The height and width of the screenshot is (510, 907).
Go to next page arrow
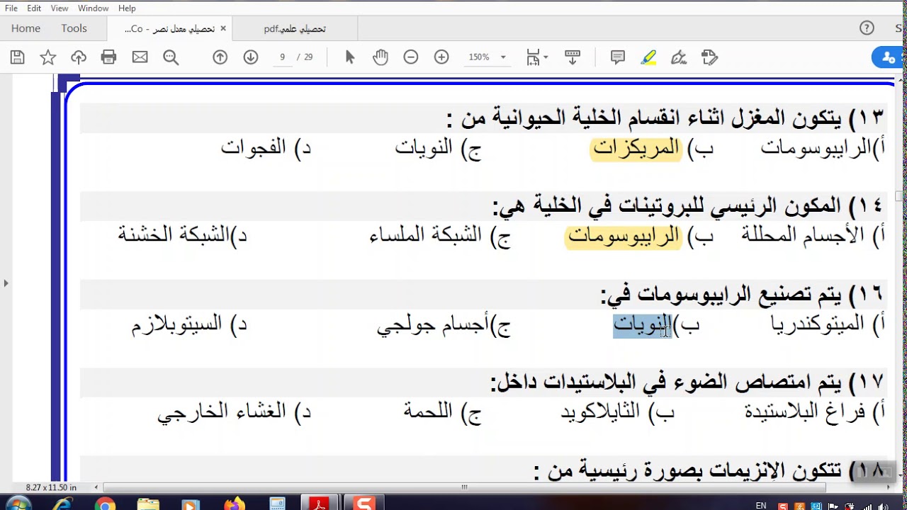coord(251,57)
